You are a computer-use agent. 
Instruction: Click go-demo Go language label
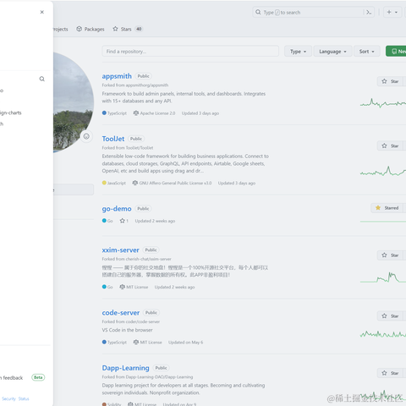point(110,221)
